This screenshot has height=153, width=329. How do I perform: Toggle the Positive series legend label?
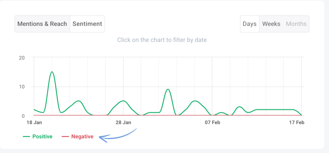click(x=42, y=137)
